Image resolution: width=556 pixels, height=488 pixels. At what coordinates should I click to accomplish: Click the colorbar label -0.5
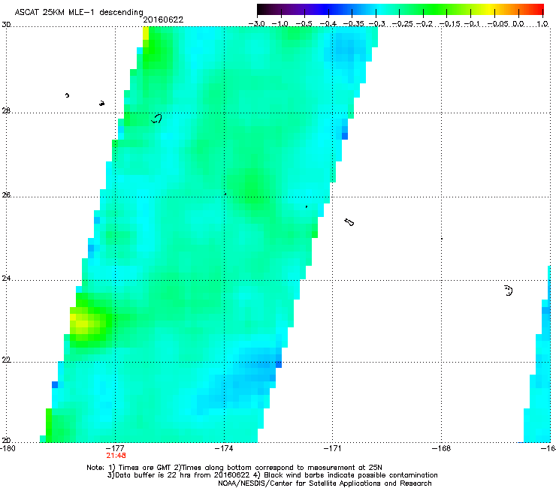pyautogui.click(x=304, y=24)
